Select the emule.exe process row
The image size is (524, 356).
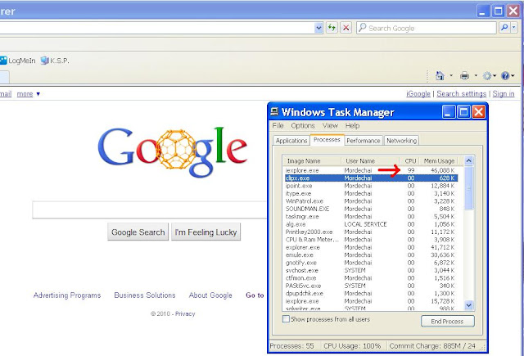[371, 255]
